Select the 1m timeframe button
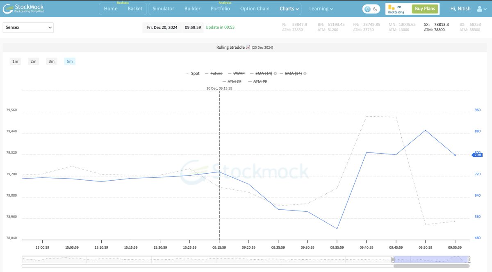The height and width of the screenshot is (272, 492). point(15,61)
